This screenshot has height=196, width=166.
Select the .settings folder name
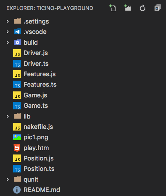tap(36, 22)
